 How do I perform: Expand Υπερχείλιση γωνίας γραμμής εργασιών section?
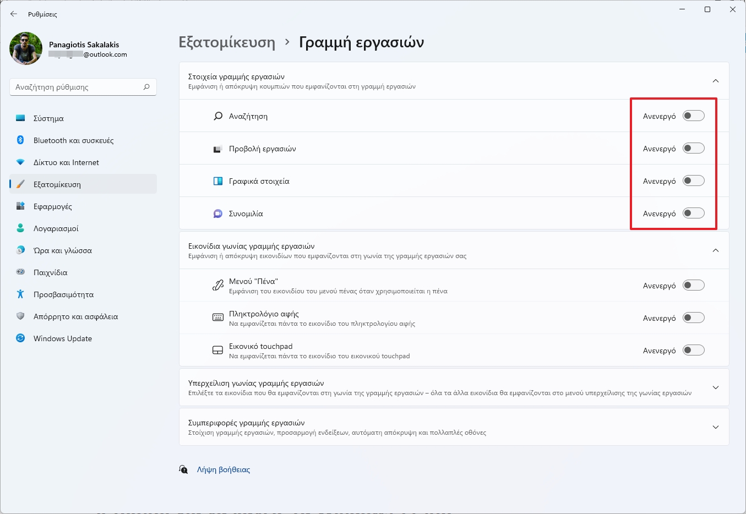pos(715,387)
